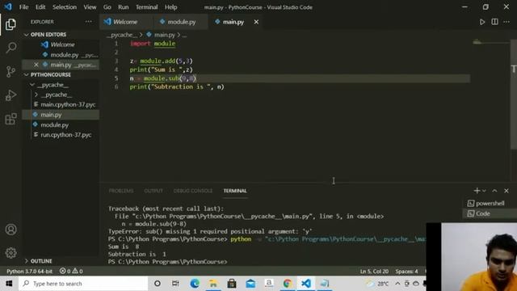Click the VS Code logo icon
The width and height of the screenshot is (517, 291).
point(7,6)
